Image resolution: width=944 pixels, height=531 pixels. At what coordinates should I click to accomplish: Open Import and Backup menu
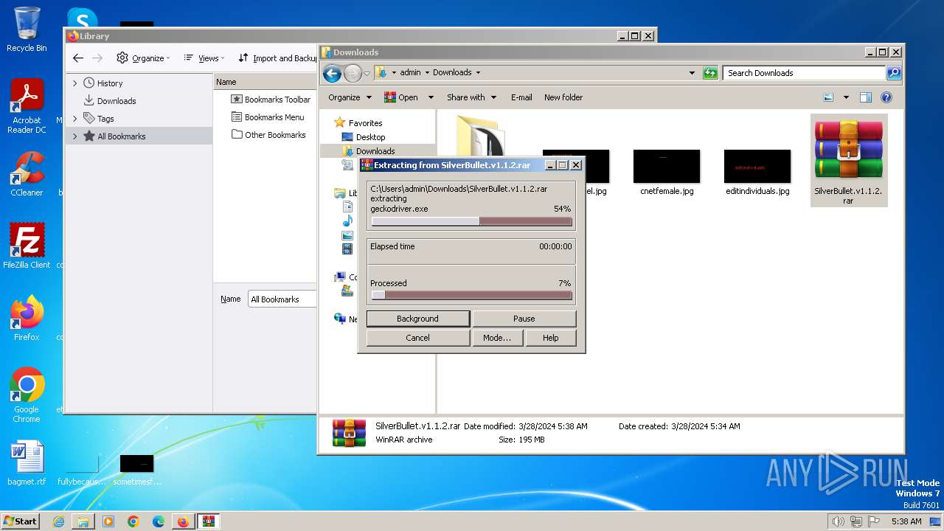pyautogui.click(x=277, y=58)
